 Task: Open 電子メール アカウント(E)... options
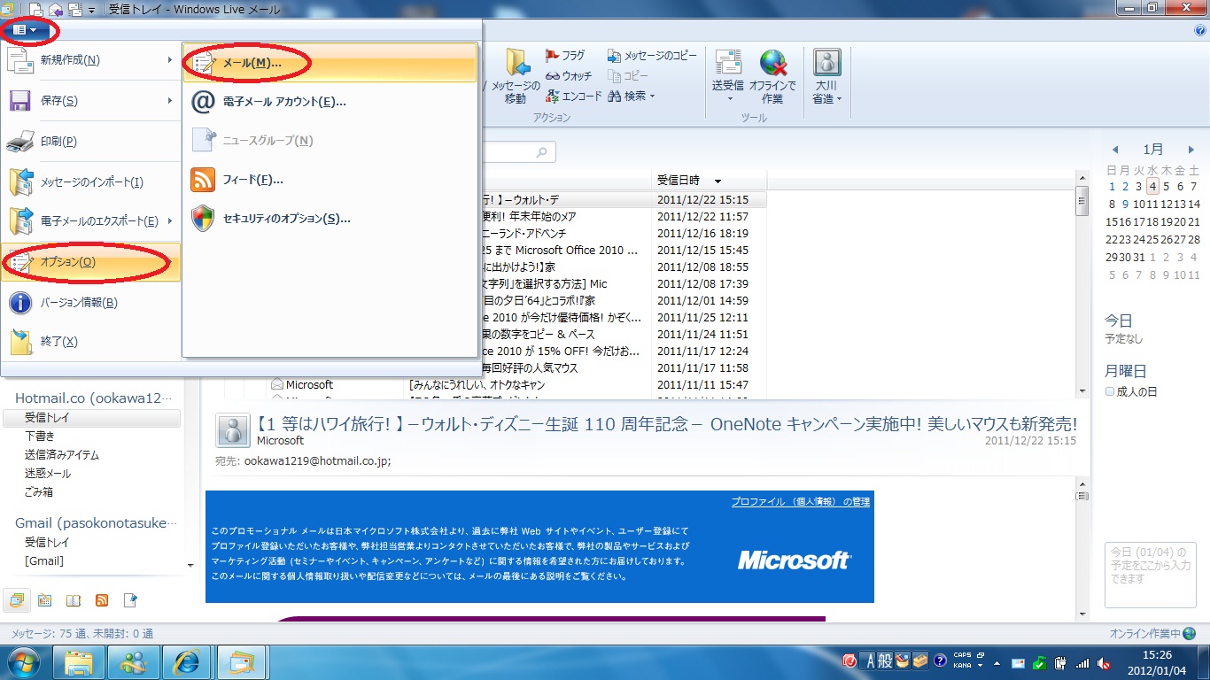(x=330, y=102)
